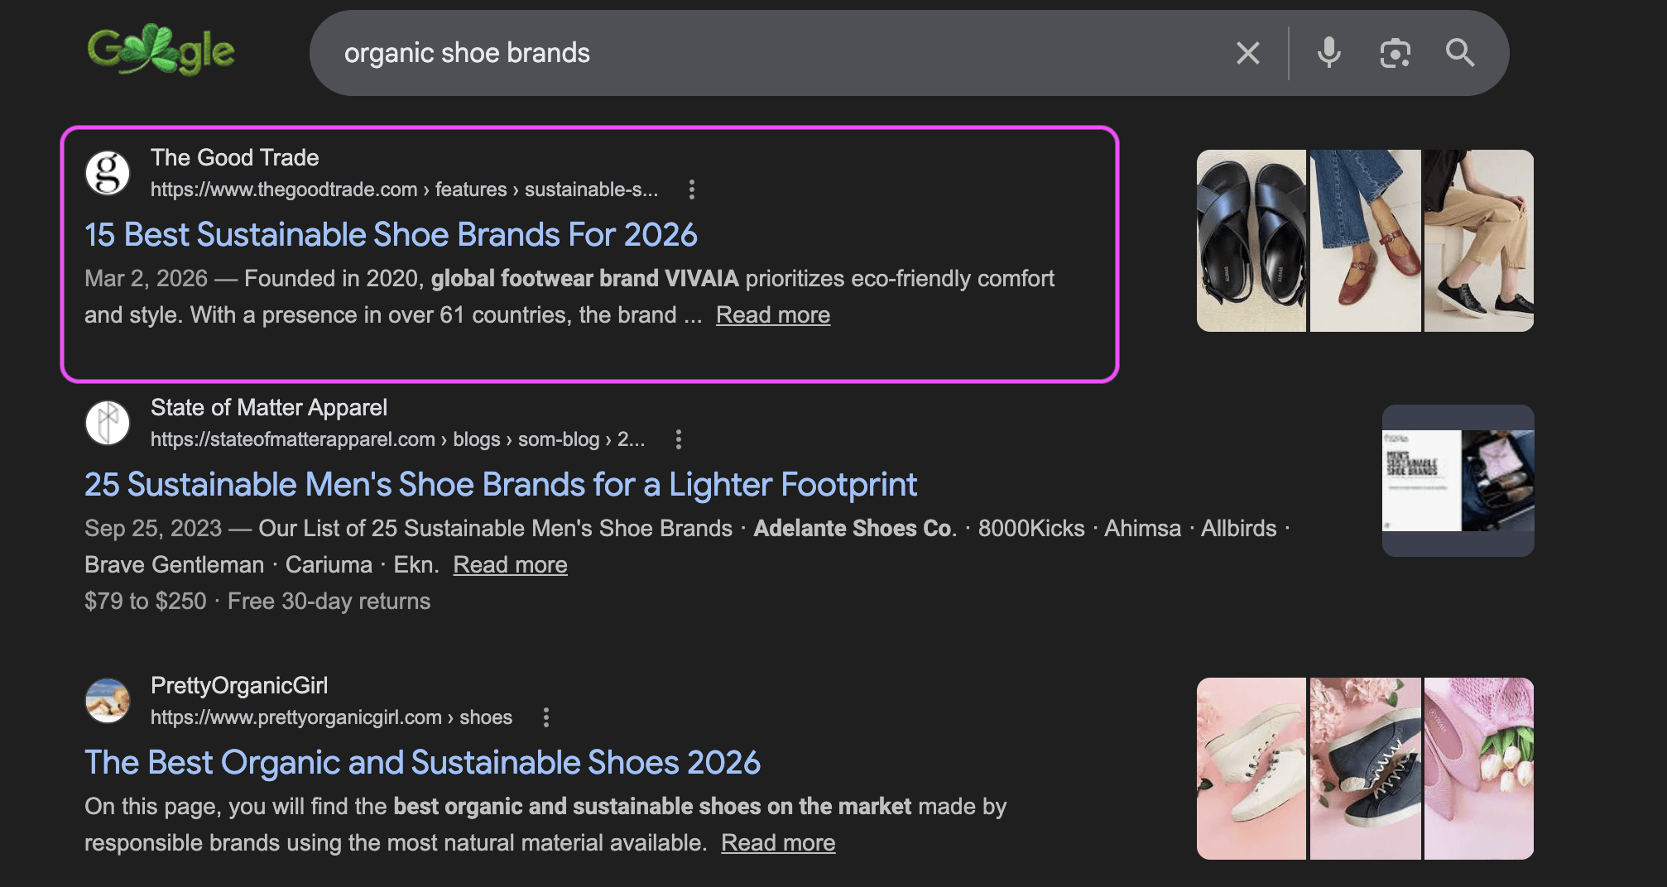1667x887 pixels.
Task: Click Read more in The Good Trade snippet
Action: pyautogui.click(x=773, y=315)
